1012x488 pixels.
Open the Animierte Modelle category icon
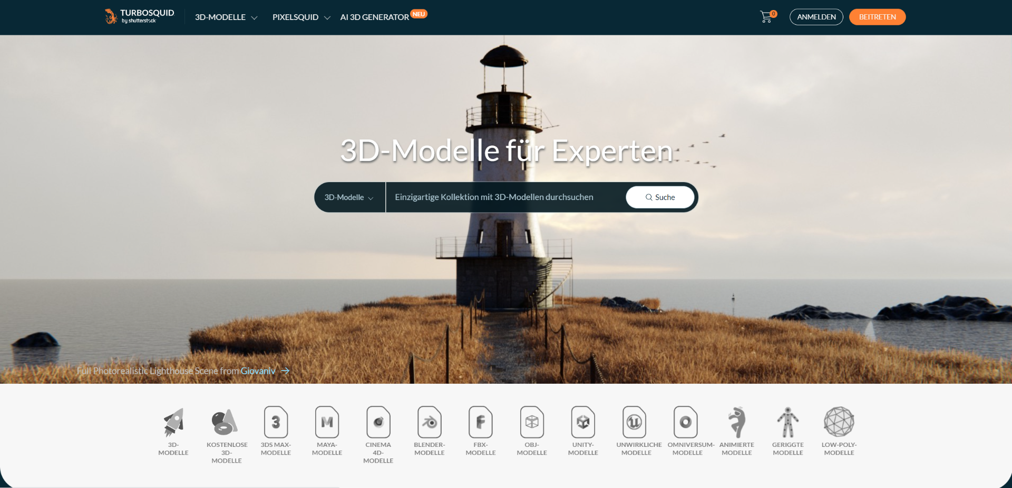[737, 422]
